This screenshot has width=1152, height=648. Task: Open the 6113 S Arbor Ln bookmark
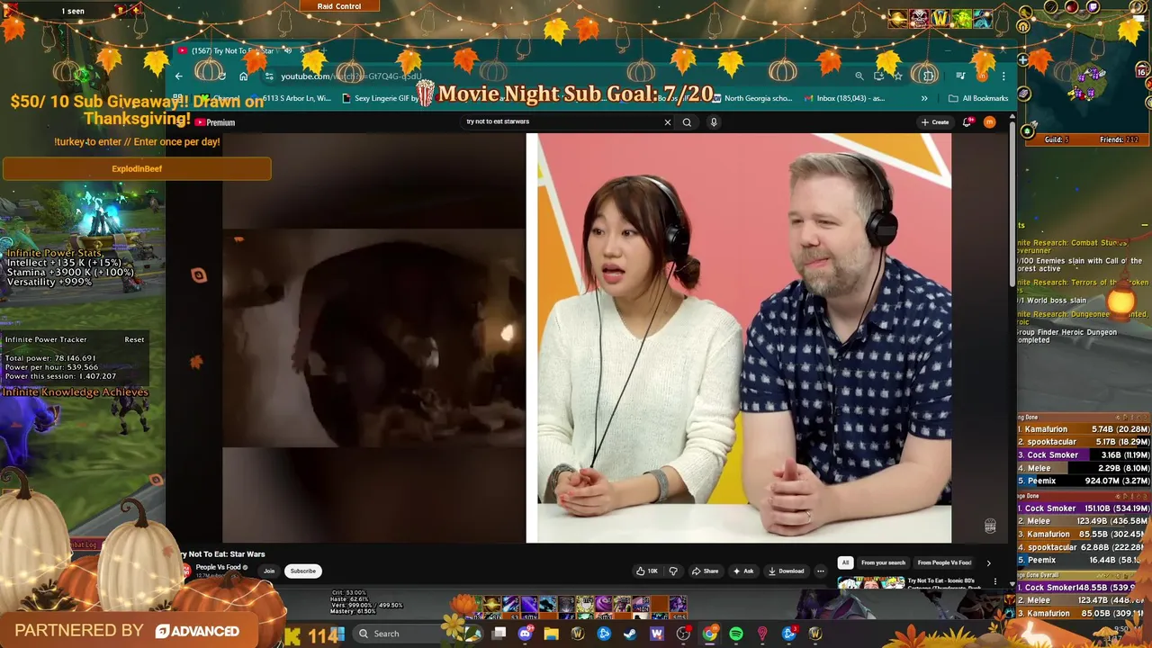click(x=291, y=98)
